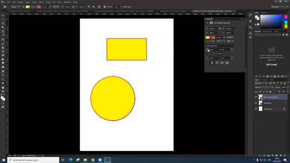This screenshot has width=290, height=163.
Task: Select the Lasso tool
Action: tap(3, 24)
